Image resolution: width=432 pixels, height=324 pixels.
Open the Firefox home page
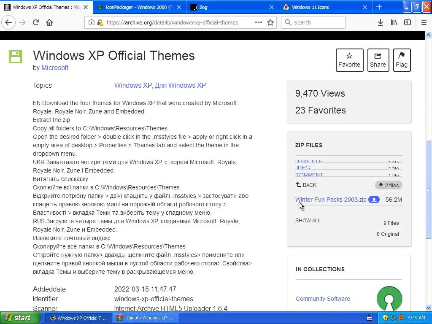point(49,22)
